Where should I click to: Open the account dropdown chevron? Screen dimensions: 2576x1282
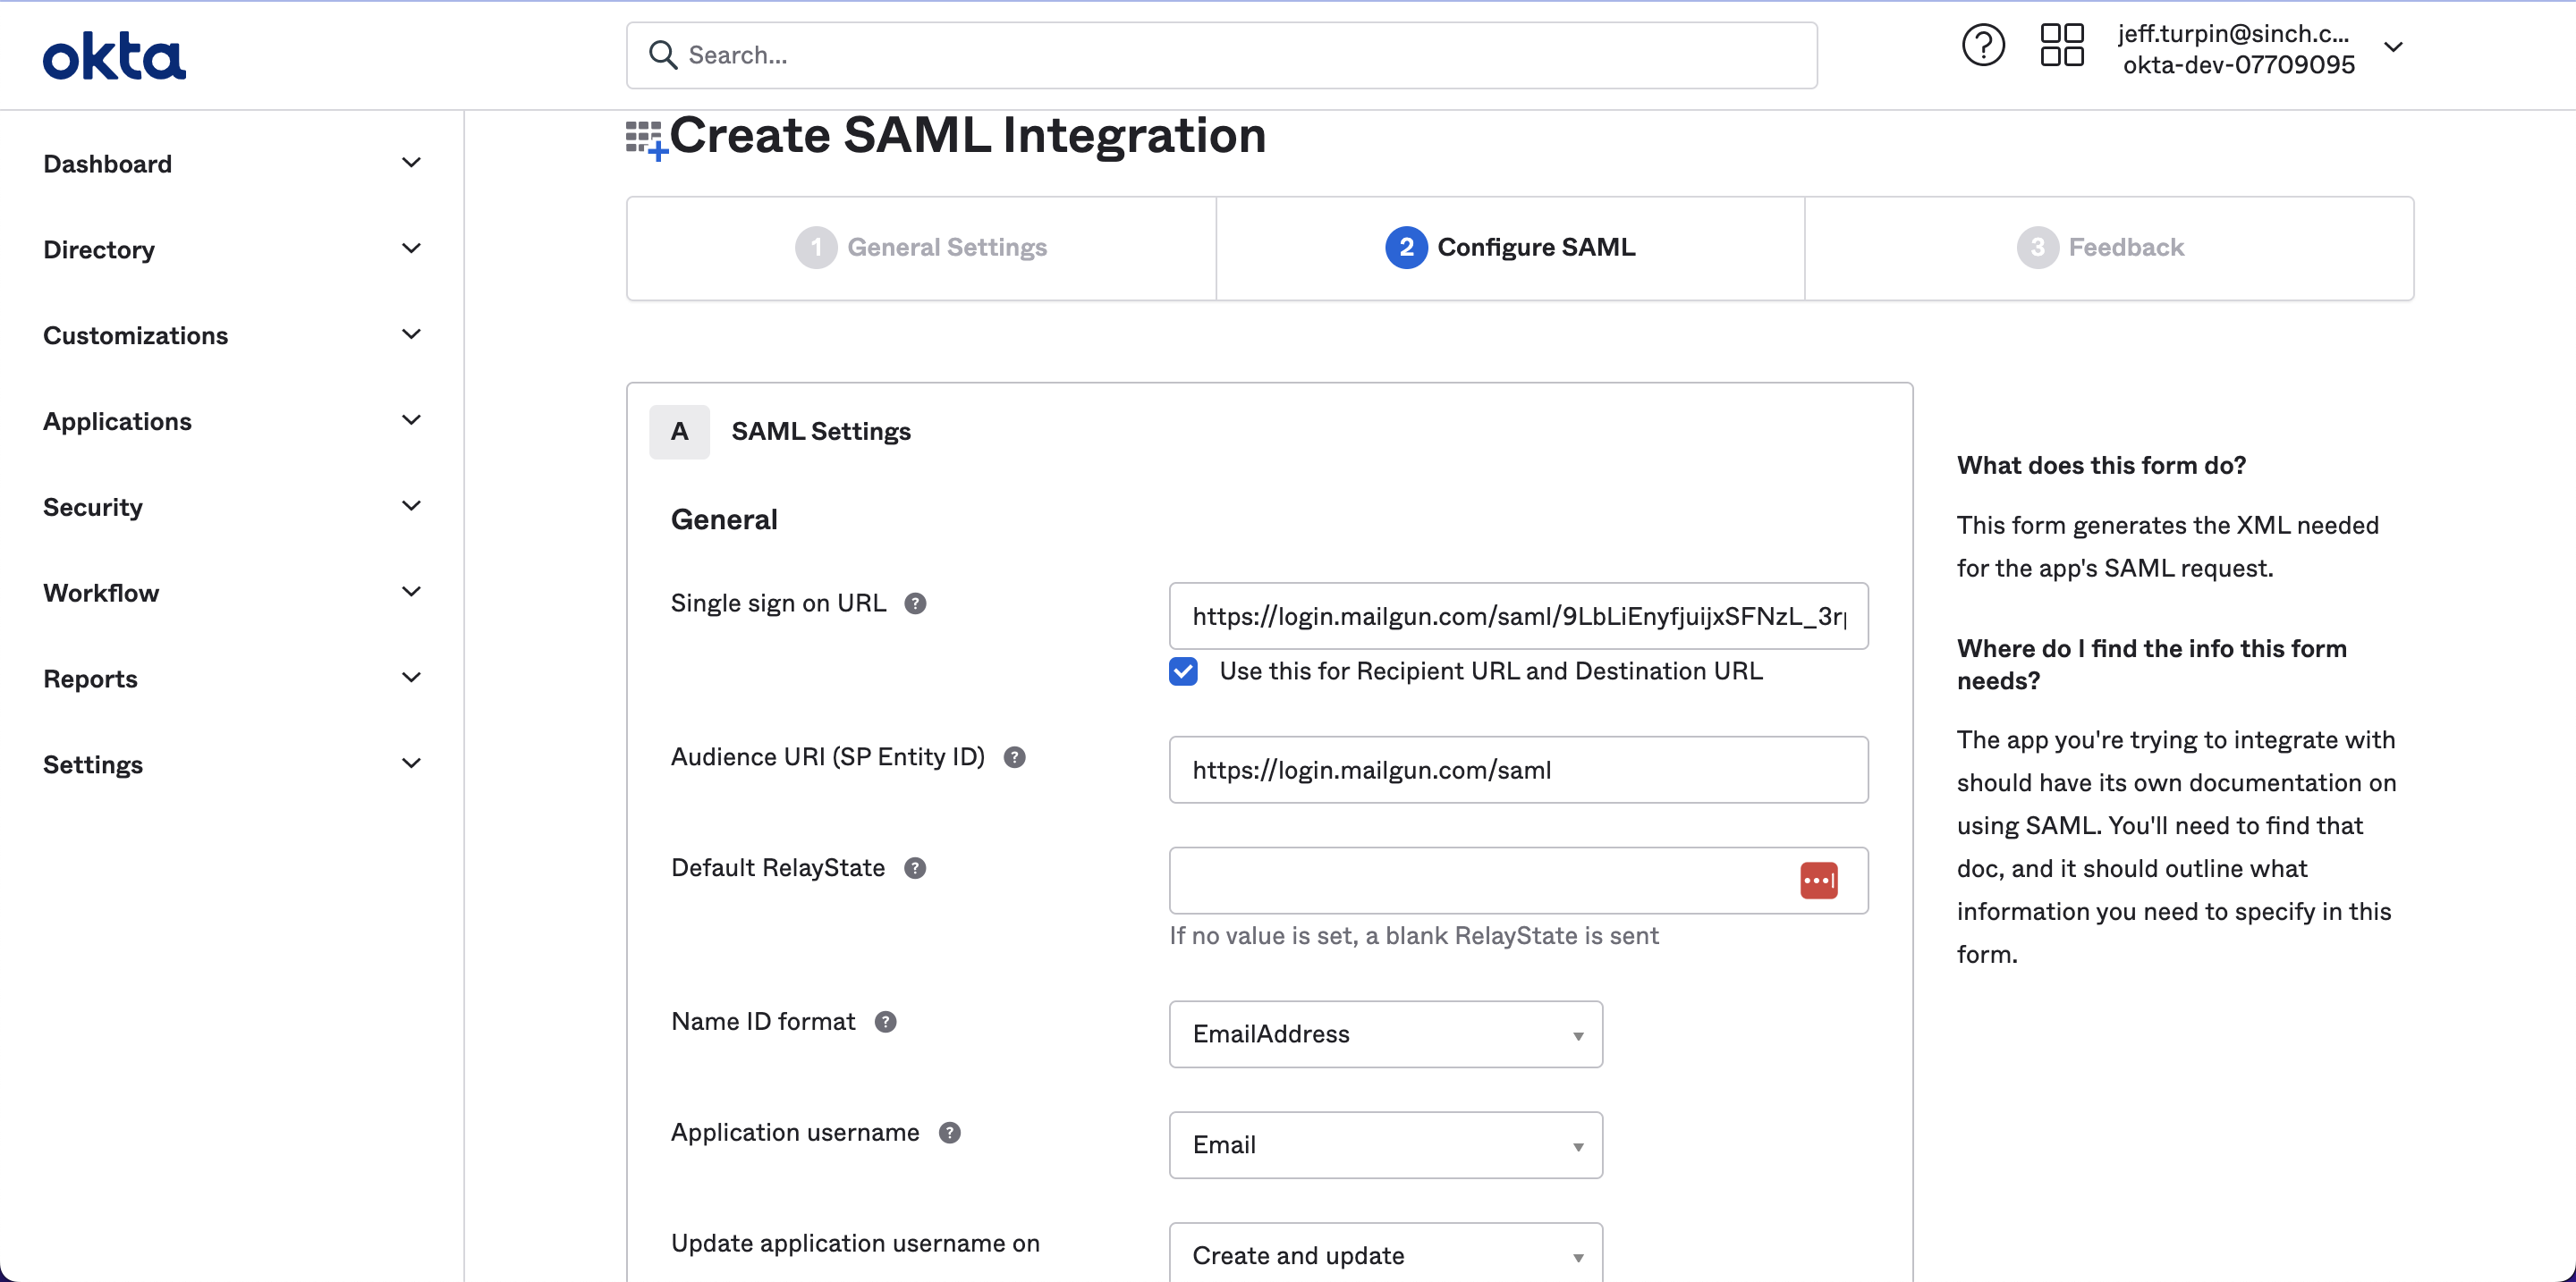[2393, 47]
